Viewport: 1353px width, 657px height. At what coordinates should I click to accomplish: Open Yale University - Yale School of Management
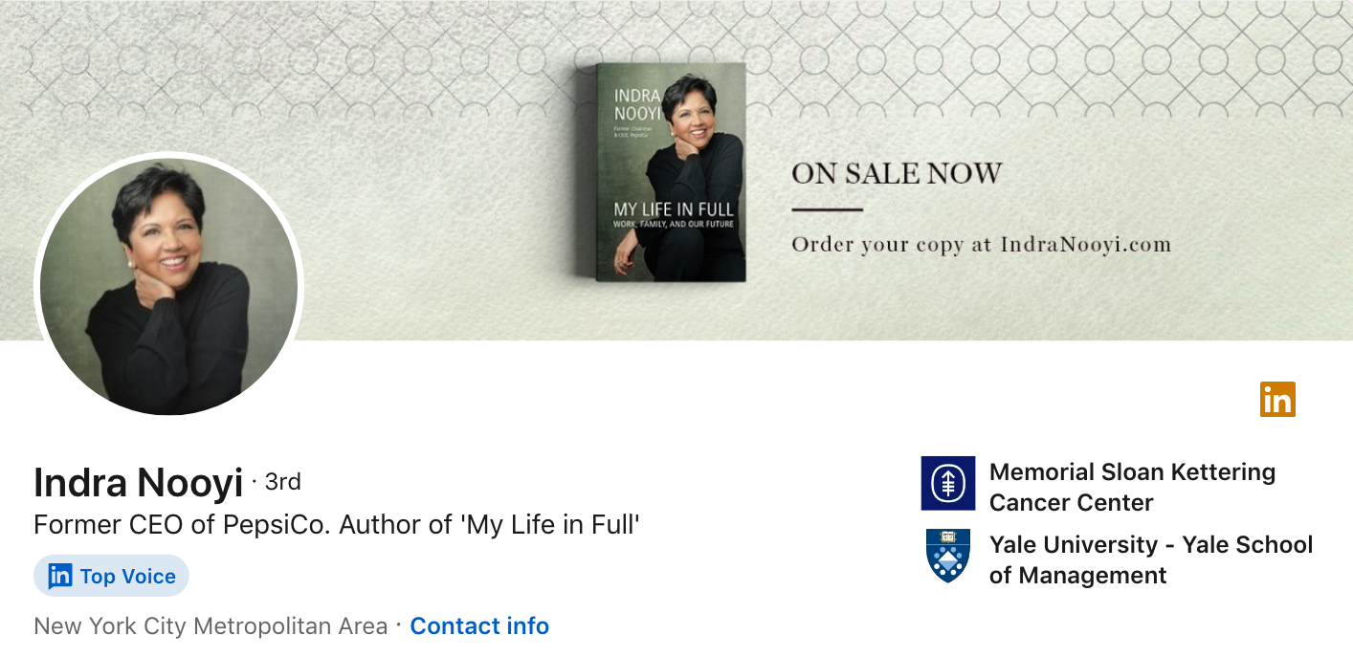(x=1150, y=559)
